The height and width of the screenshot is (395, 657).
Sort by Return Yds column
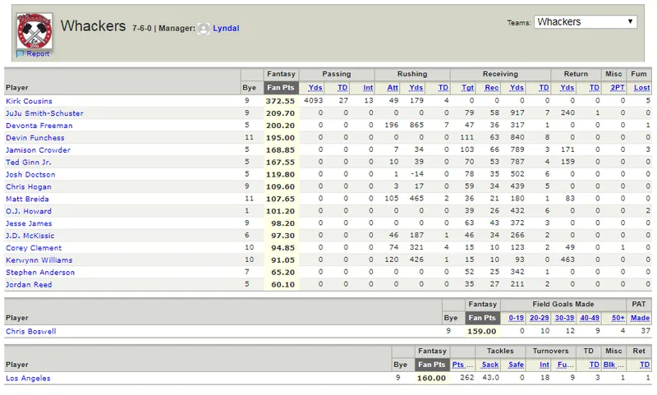tap(567, 88)
